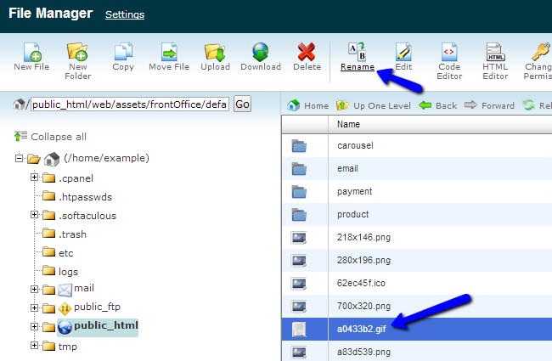The width and height of the screenshot is (552, 361).
Task: Select the logs tree folder
Action: [60, 271]
